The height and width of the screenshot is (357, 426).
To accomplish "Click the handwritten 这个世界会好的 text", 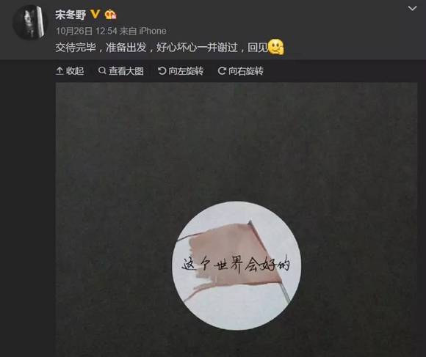I will tap(236, 264).
